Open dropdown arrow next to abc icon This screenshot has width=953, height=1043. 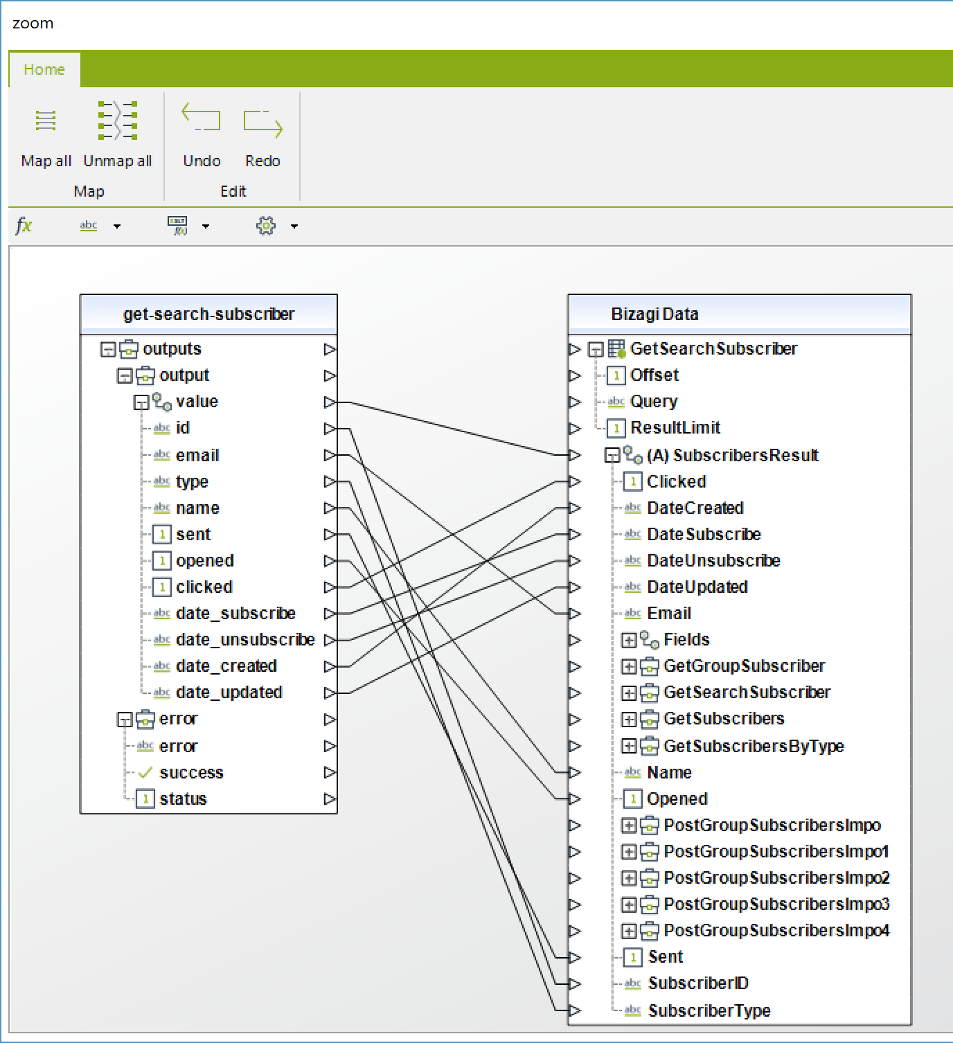[116, 226]
